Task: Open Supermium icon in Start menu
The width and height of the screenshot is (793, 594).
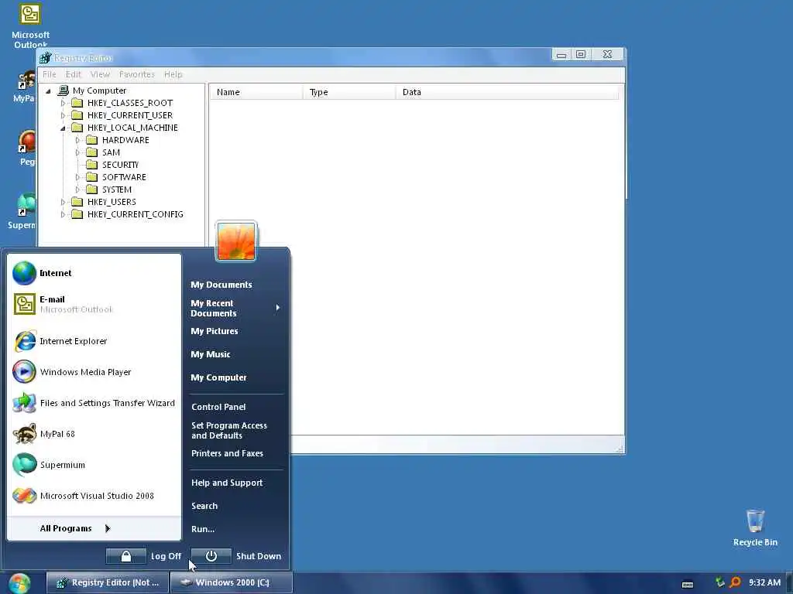Action: [24, 465]
